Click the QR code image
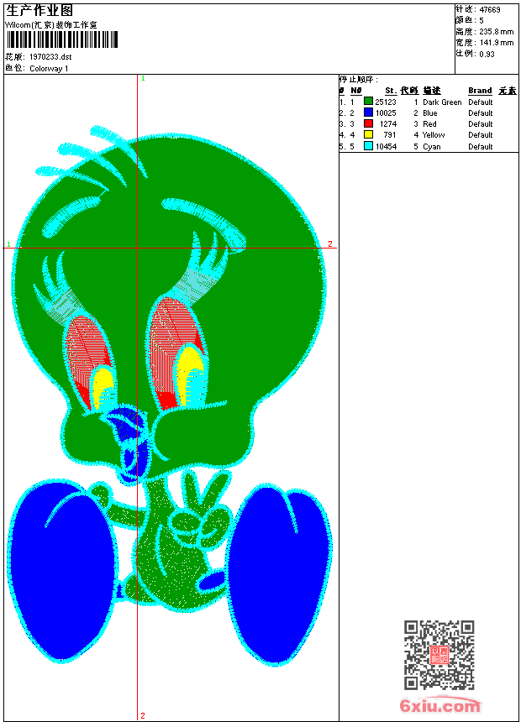521x722 pixels. 439,655
